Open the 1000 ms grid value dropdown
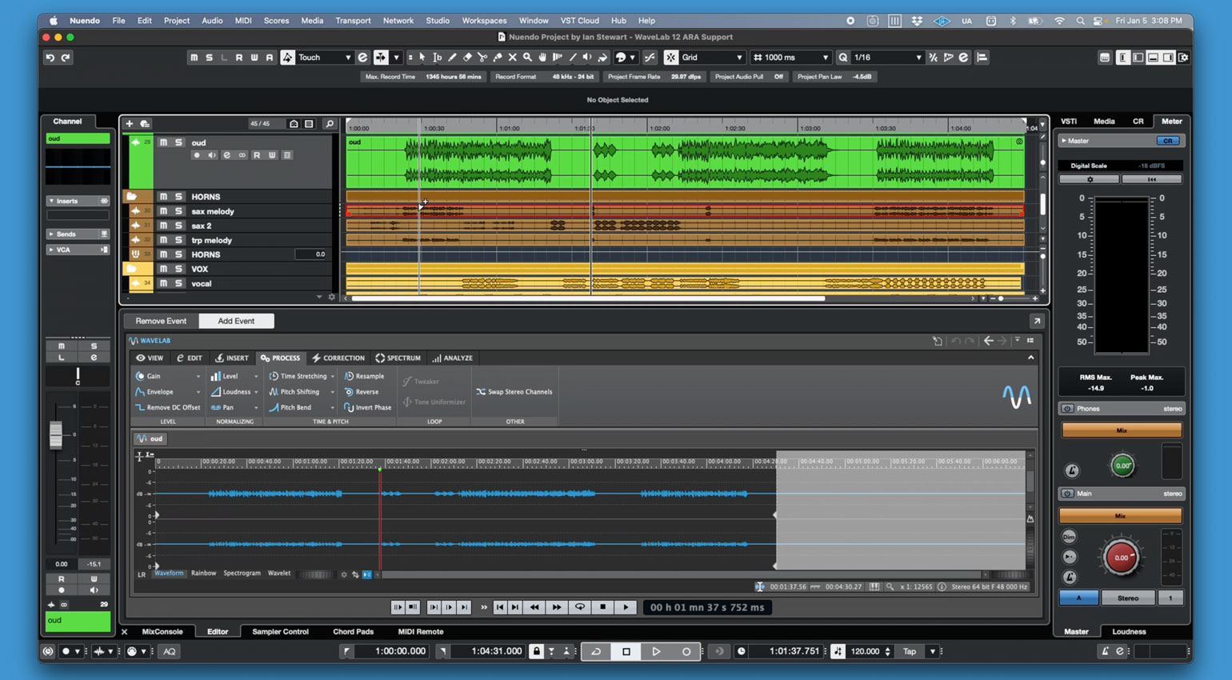 click(x=825, y=58)
